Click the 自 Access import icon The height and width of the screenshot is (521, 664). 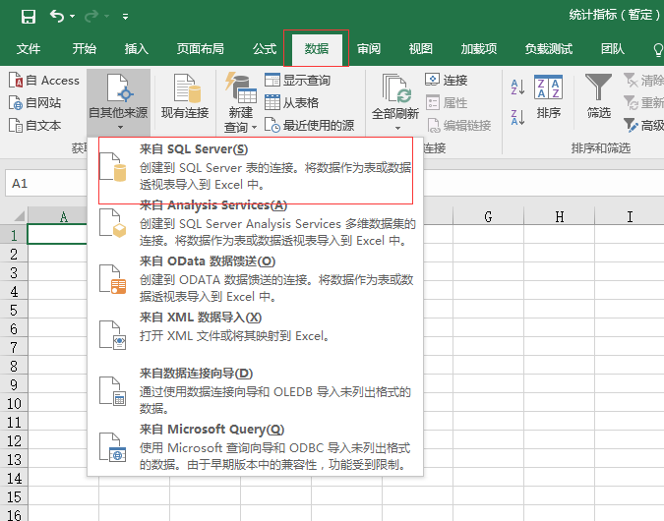pos(15,80)
